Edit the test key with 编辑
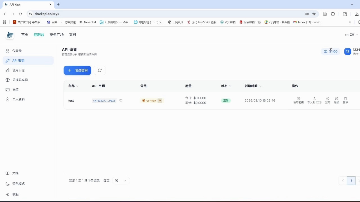The image size is (360, 202). click(x=337, y=100)
